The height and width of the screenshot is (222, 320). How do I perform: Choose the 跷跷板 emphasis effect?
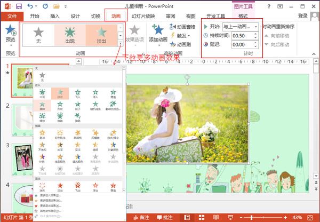pos(78,134)
